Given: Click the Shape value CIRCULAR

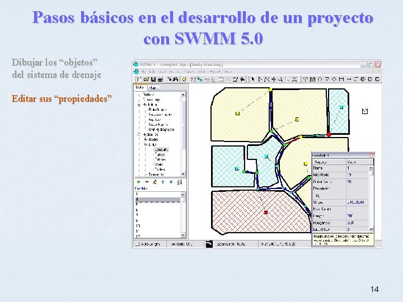Looking at the screenshot, I should click(x=357, y=202).
